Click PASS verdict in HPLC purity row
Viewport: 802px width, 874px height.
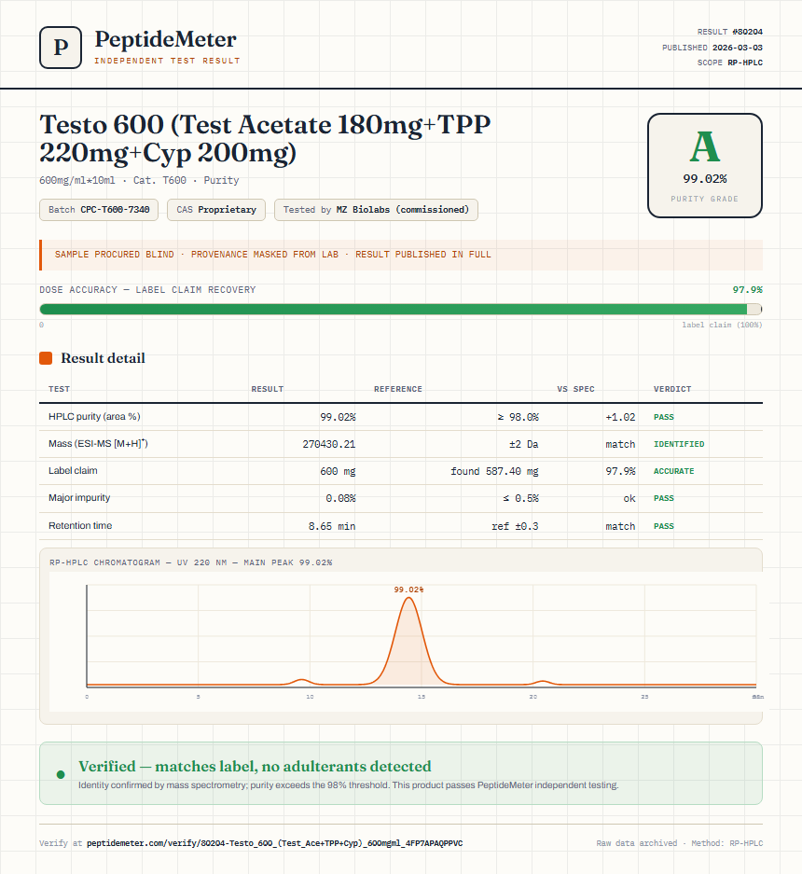pyautogui.click(x=664, y=417)
